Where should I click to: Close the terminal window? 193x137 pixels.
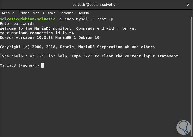(188, 5)
